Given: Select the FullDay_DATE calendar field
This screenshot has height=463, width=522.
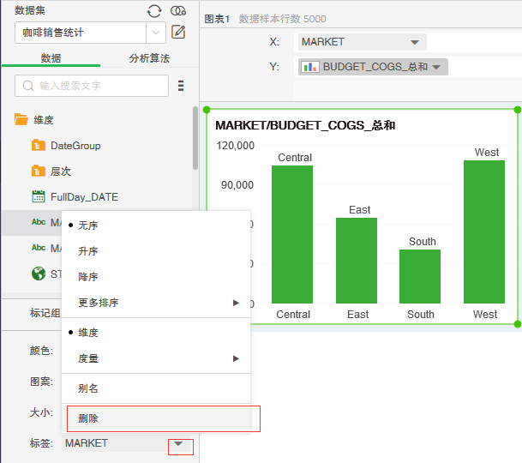Looking at the screenshot, I should point(83,197).
